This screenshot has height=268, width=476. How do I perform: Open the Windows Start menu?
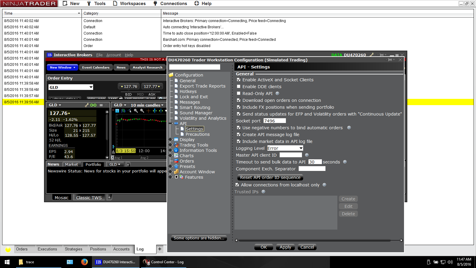tap(7, 262)
